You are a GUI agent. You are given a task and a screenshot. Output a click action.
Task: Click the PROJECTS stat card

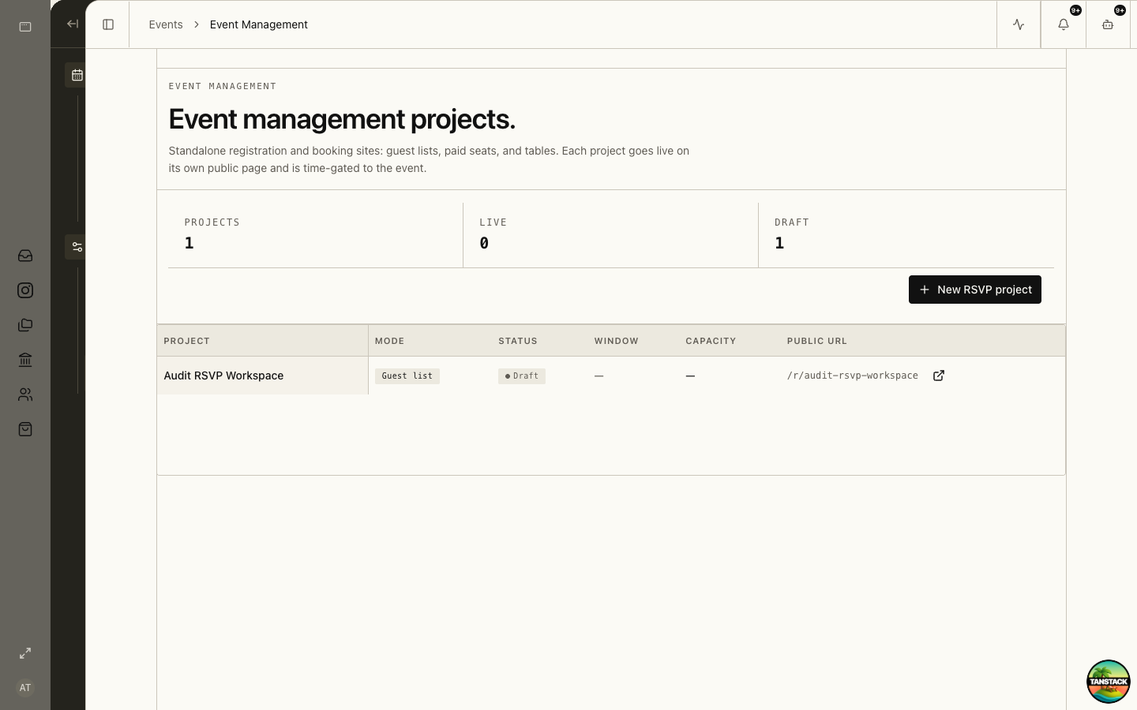pyautogui.click(x=316, y=235)
